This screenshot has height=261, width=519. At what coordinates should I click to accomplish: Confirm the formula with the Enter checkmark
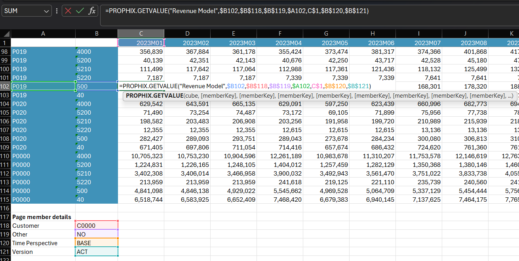point(80,11)
